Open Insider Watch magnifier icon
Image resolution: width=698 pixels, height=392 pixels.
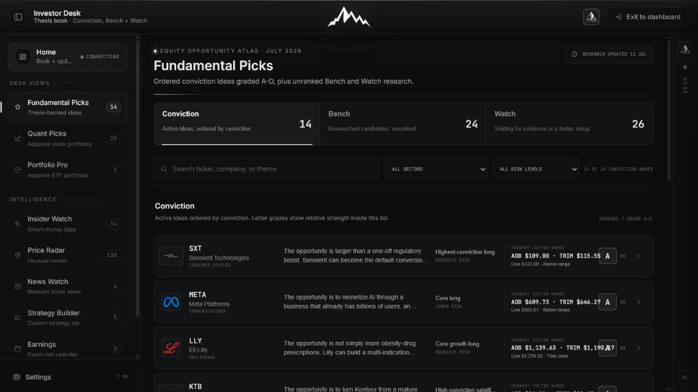17,224
